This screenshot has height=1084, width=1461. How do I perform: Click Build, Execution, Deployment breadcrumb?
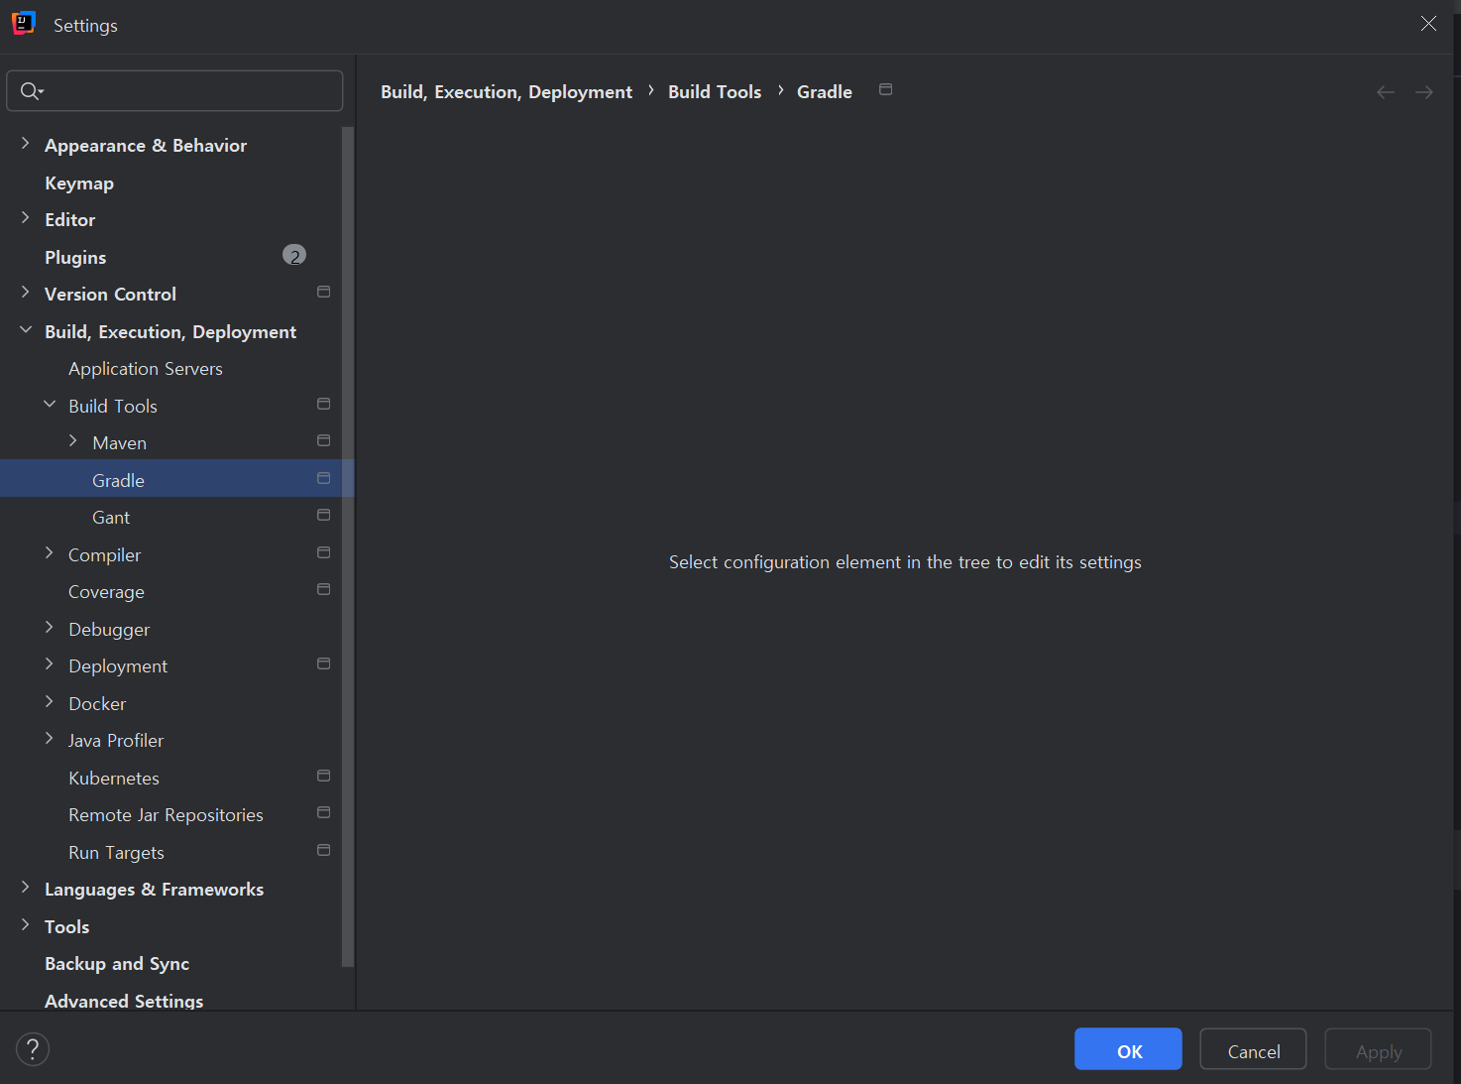coord(506,92)
